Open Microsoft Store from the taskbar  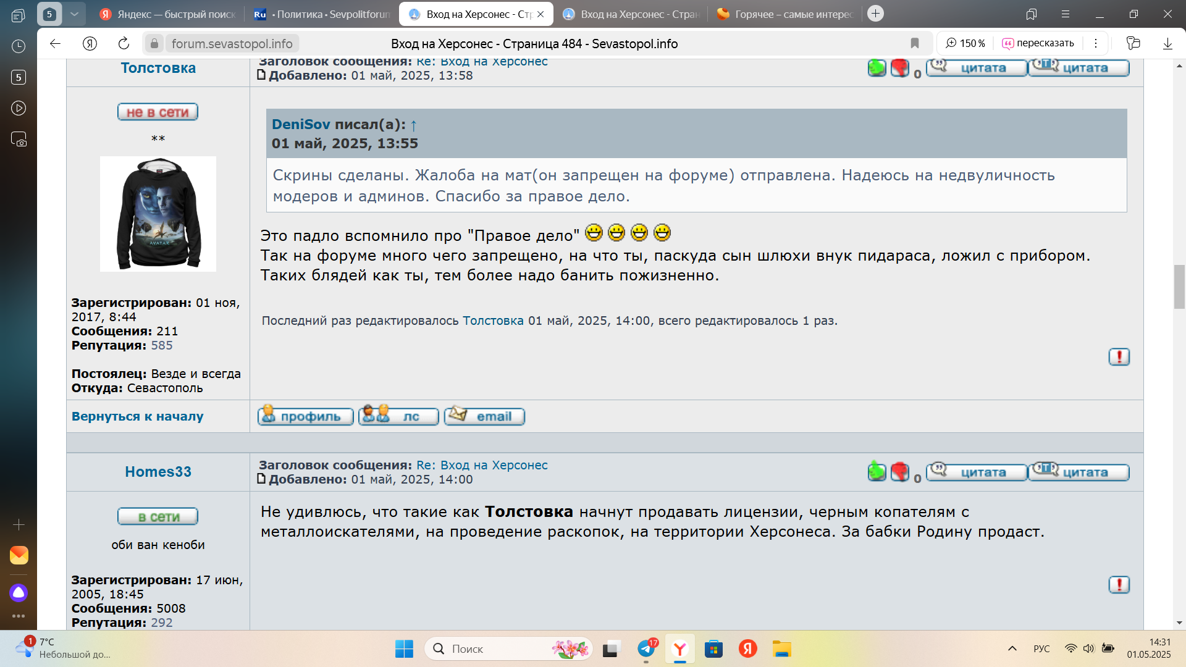point(713,649)
